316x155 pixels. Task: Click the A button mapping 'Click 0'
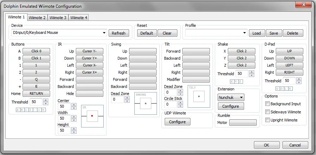point(36,51)
